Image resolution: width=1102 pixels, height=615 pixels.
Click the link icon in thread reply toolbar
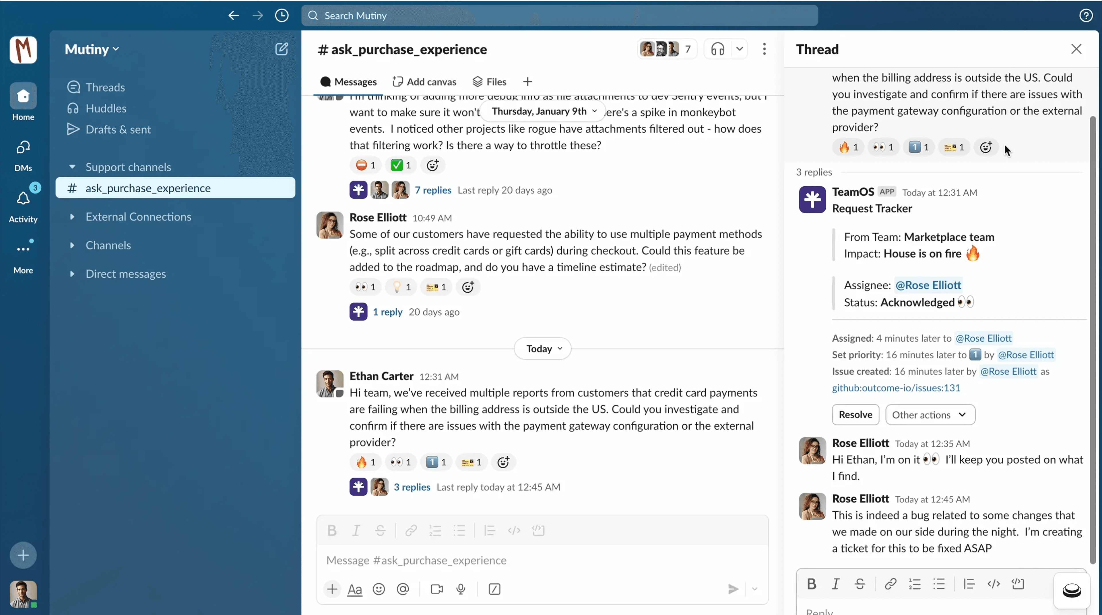click(890, 584)
